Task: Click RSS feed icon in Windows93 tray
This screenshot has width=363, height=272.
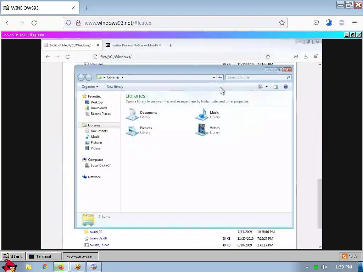Action: point(345,256)
